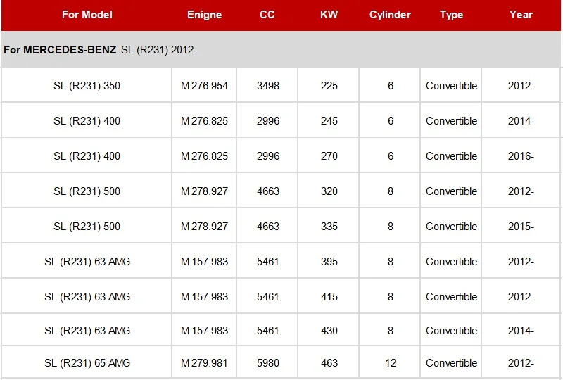Select 'Convertible' type in 270 KW row
This screenshot has width=563, height=380.
(x=451, y=156)
